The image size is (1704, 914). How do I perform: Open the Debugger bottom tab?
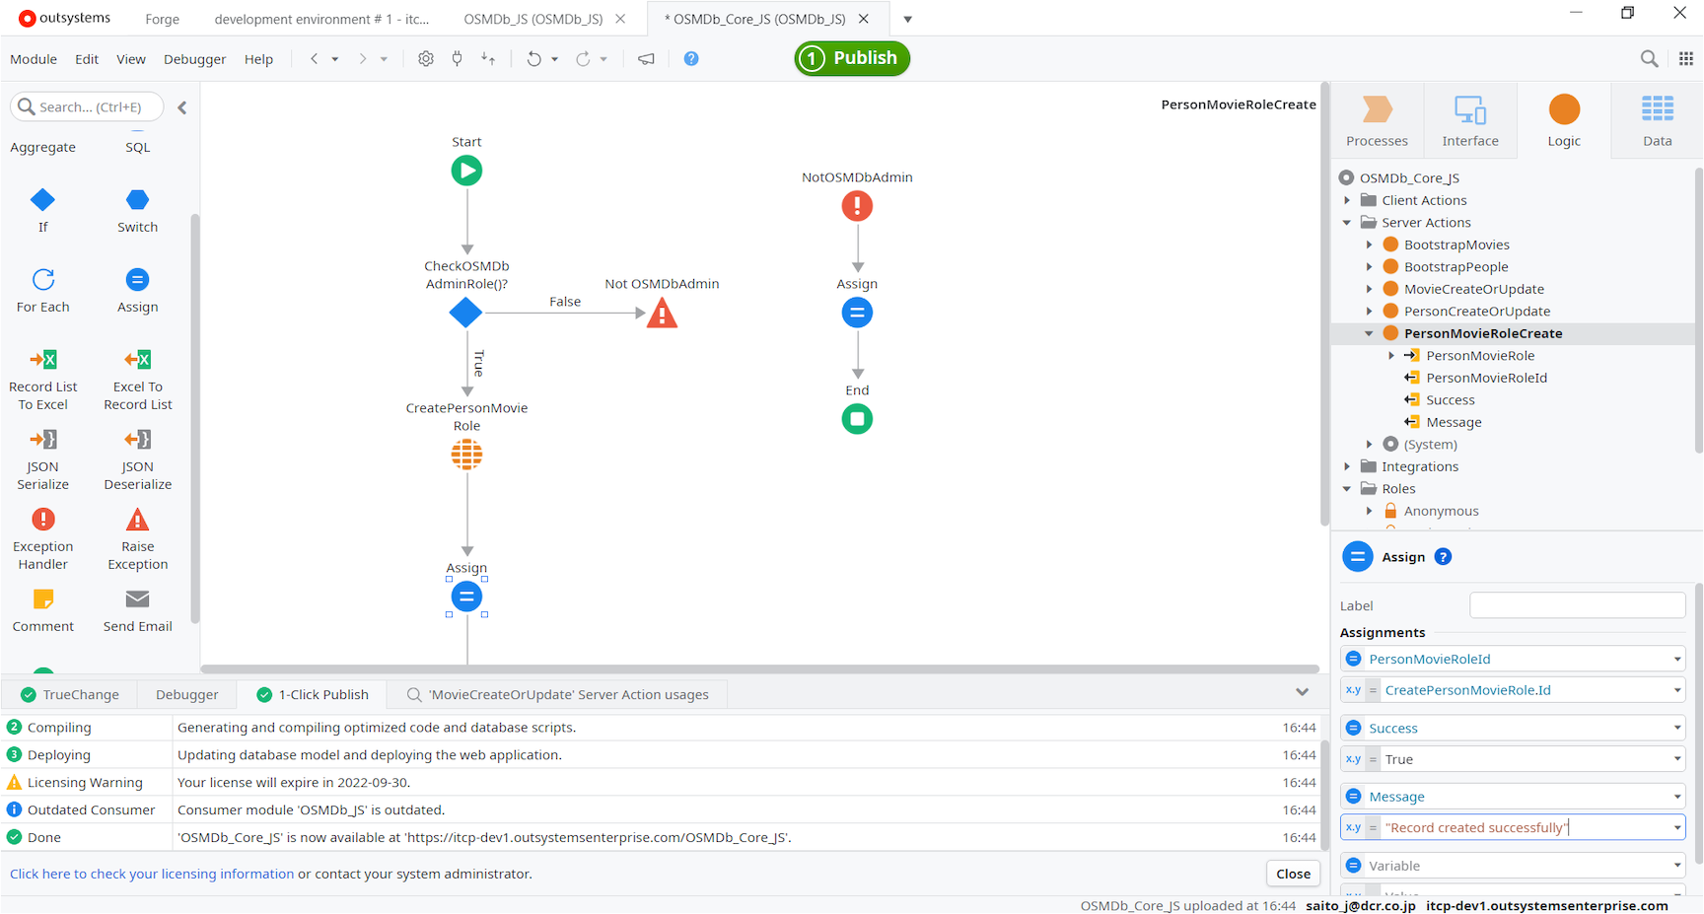click(x=186, y=694)
